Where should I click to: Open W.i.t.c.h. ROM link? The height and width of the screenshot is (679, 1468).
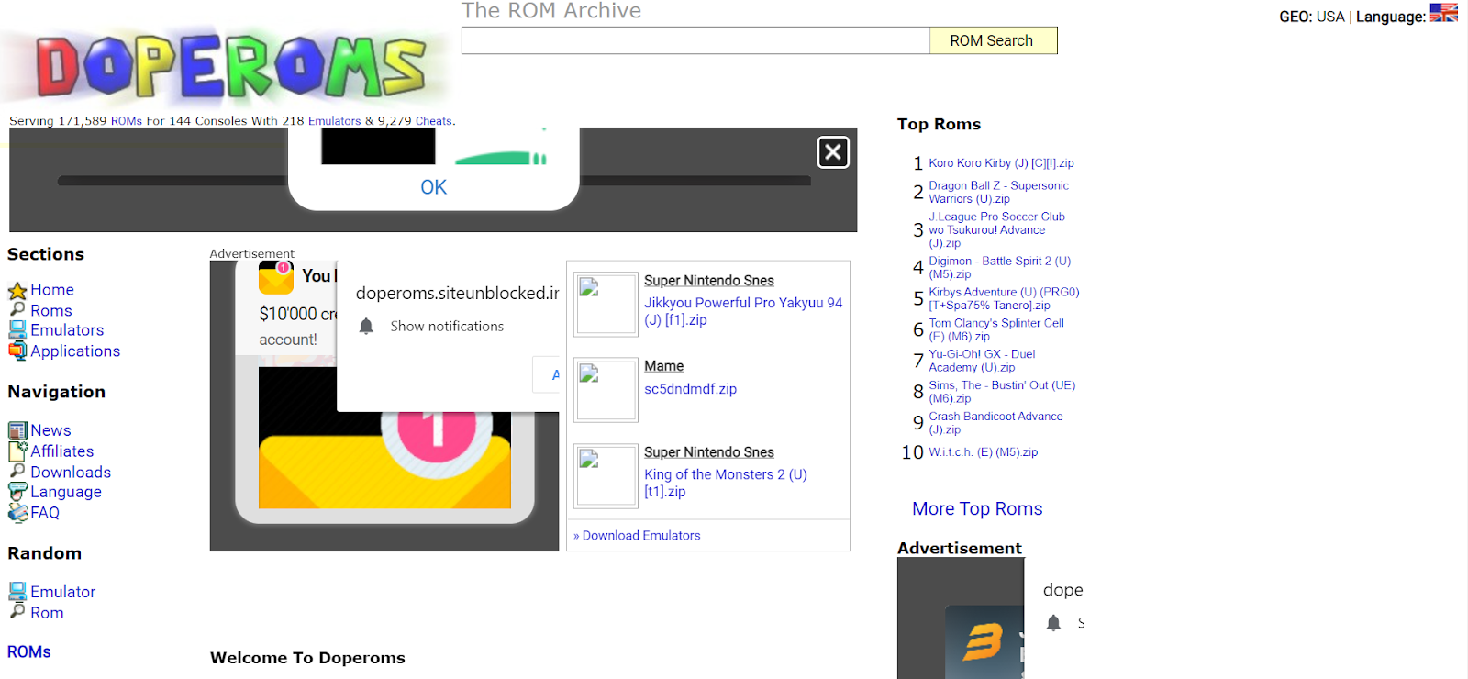click(984, 452)
